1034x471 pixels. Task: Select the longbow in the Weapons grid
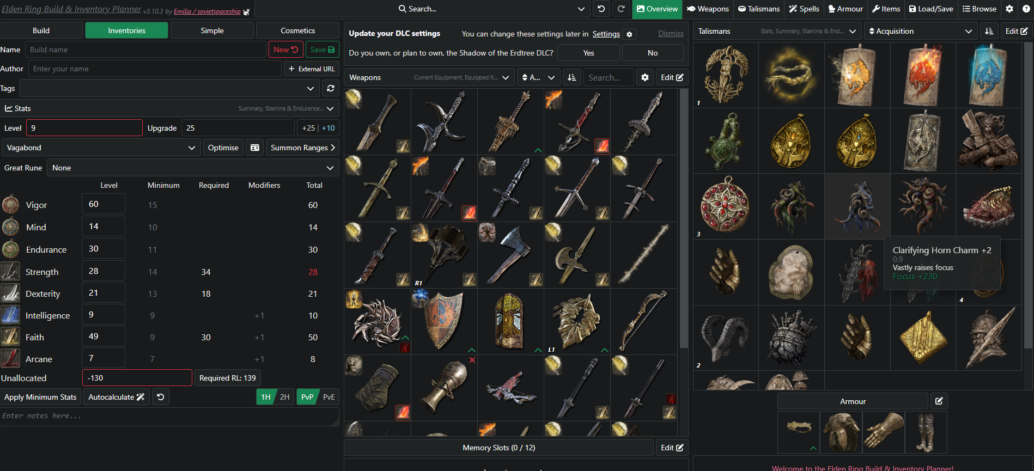(644, 321)
